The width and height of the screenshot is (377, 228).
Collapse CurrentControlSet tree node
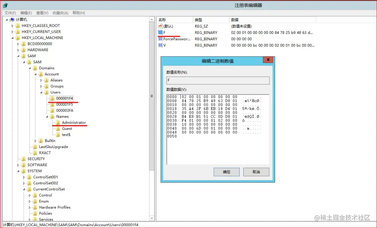pos(24,189)
